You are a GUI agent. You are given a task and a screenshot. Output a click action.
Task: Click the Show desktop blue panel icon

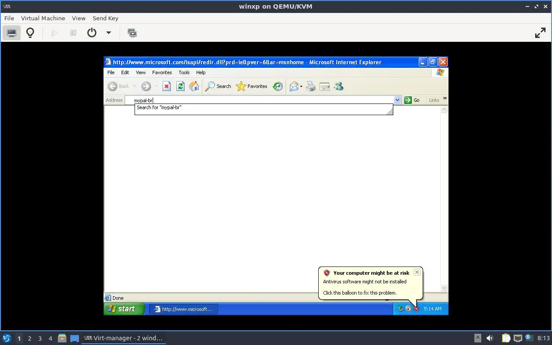[x=75, y=338]
